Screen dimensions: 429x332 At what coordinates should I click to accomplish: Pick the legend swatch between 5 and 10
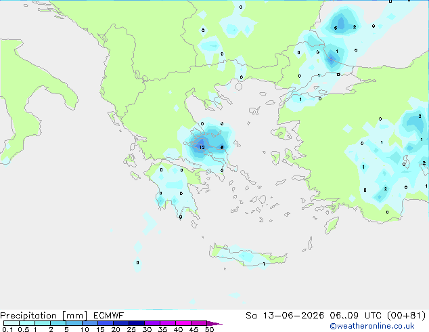(x=74, y=323)
